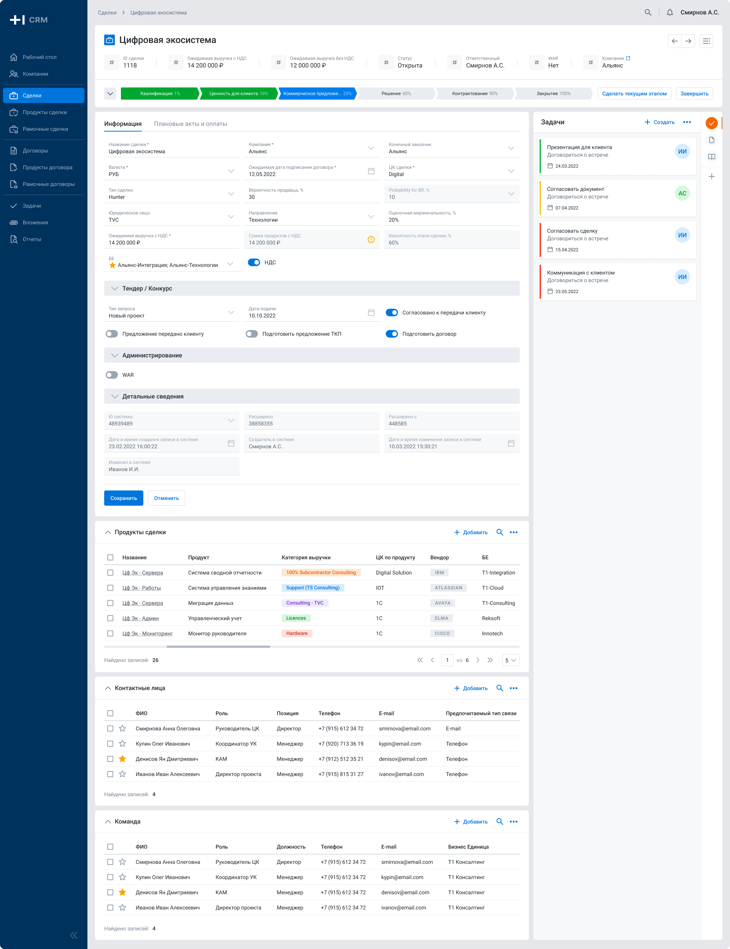Toggle the НДС switch

254,262
